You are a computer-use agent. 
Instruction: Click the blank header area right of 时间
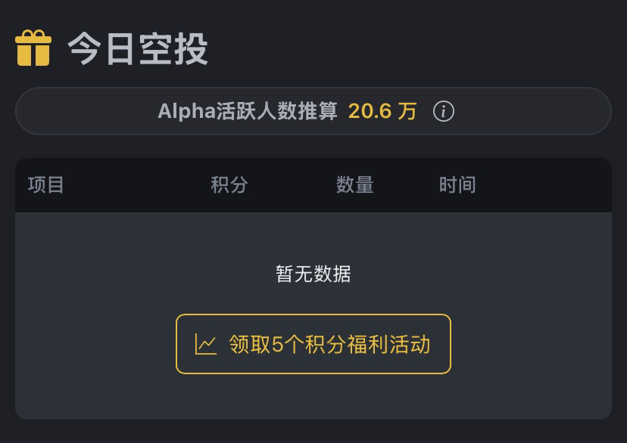545,184
